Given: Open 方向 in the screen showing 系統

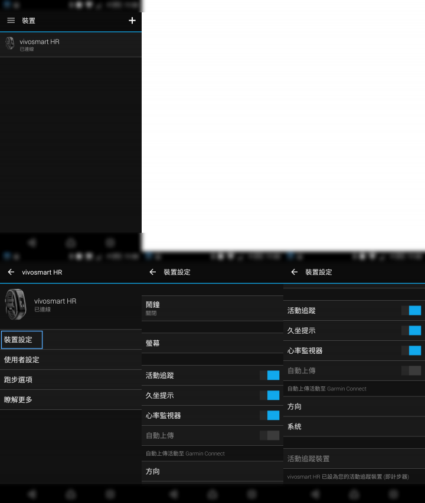Looking at the screenshot, I should [x=354, y=406].
